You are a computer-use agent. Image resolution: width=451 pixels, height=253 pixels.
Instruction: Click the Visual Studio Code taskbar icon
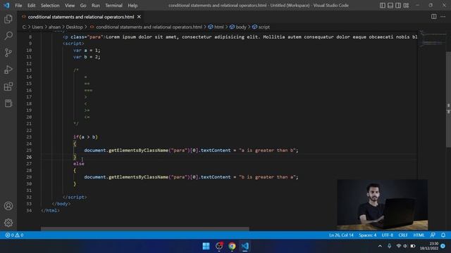[245, 246]
